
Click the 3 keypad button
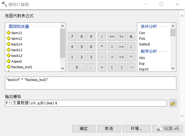click(91, 57)
